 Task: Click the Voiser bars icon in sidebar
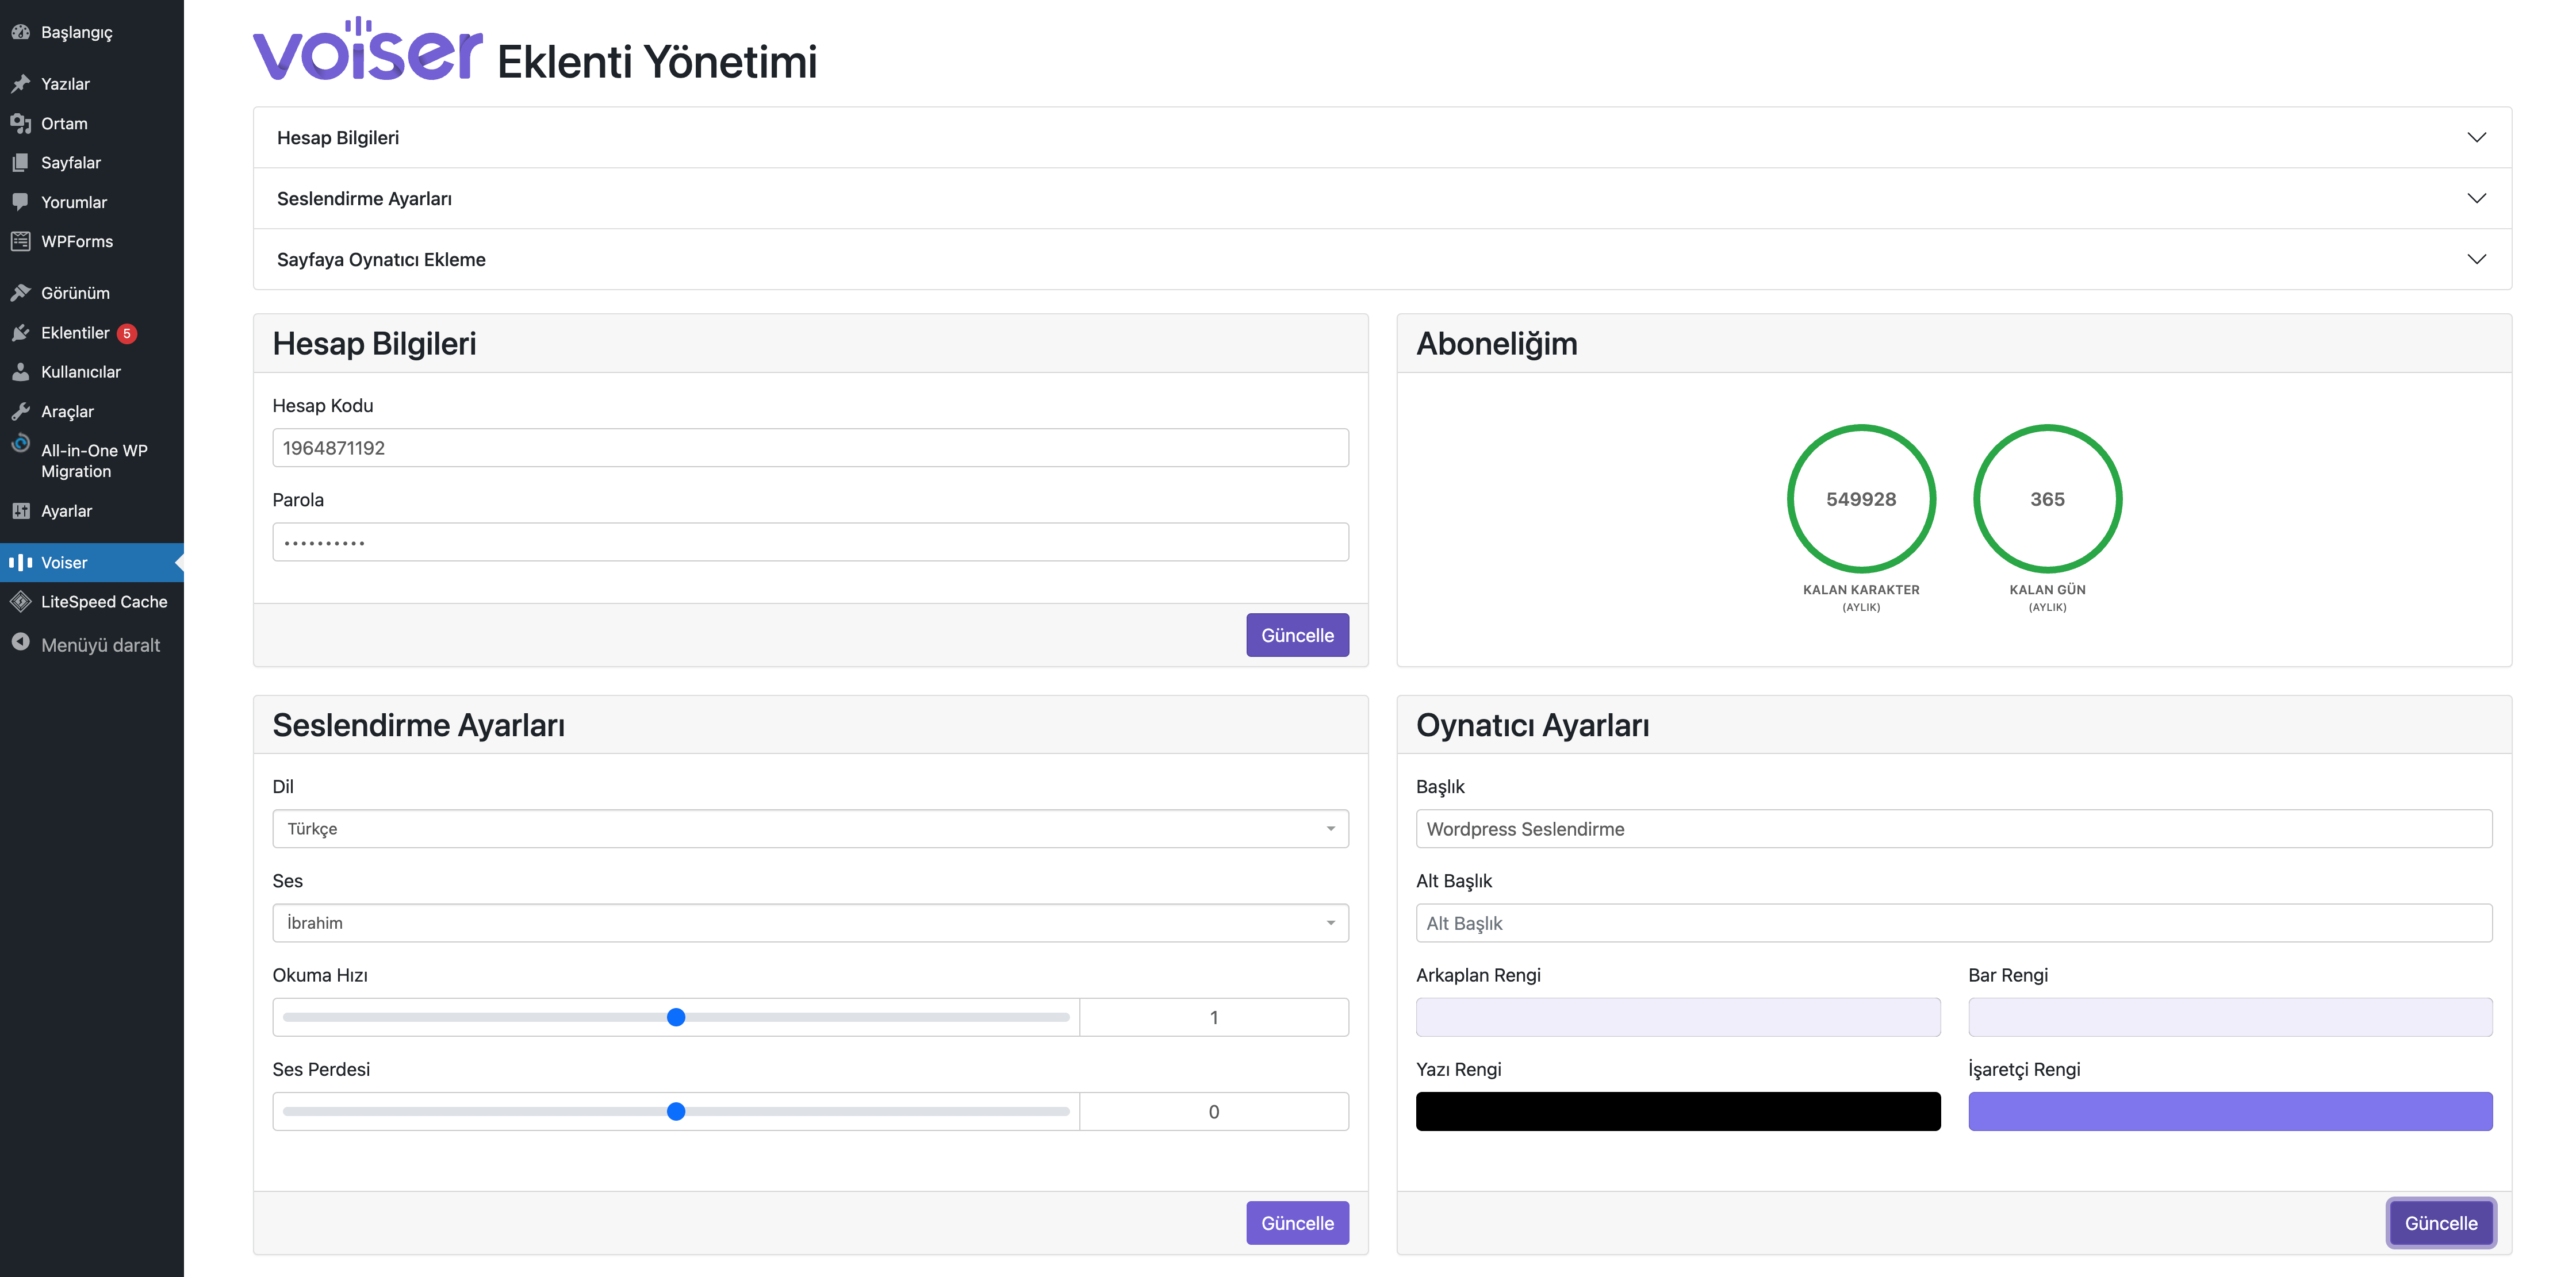tap(20, 563)
